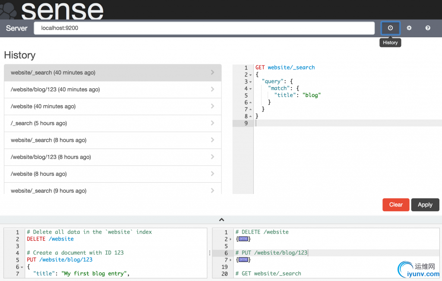Fold the request body on editor line 6
442x281 pixels.
tap(22, 267)
